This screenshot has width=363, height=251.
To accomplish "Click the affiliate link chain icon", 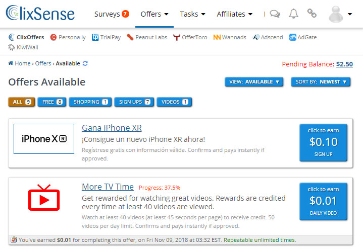I will (312, 14).
